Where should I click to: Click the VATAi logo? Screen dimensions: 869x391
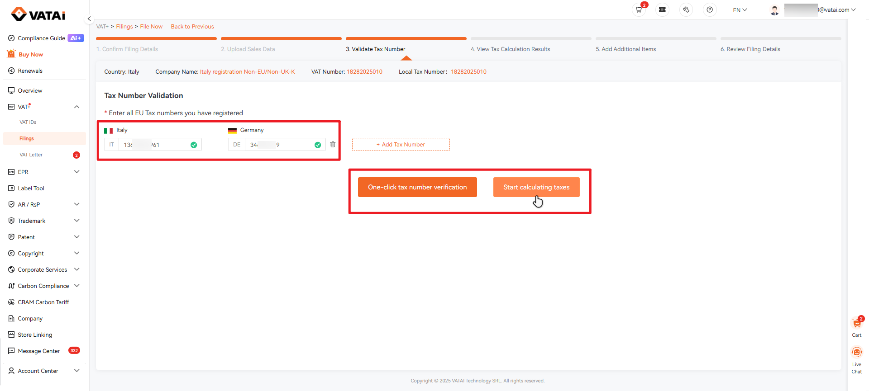point(38,14)
